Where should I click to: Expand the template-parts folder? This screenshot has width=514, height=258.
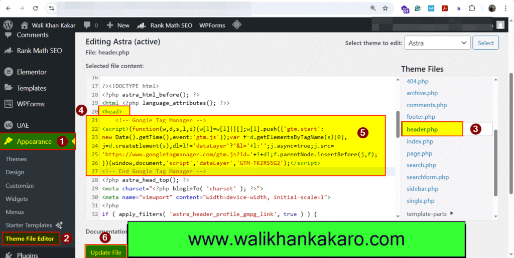430,214
